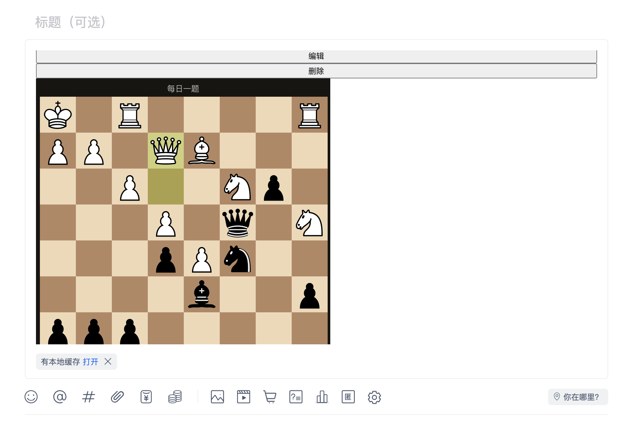Viewport: 637px width, 426px height.
Task: Click the 每日一题 board title
Action: point(183,89)
